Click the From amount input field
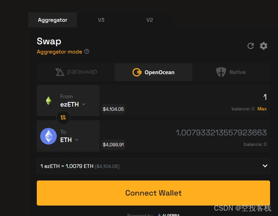Image resolution: width=278 pixels, height=216 pixels. click(x=184, y=97)
